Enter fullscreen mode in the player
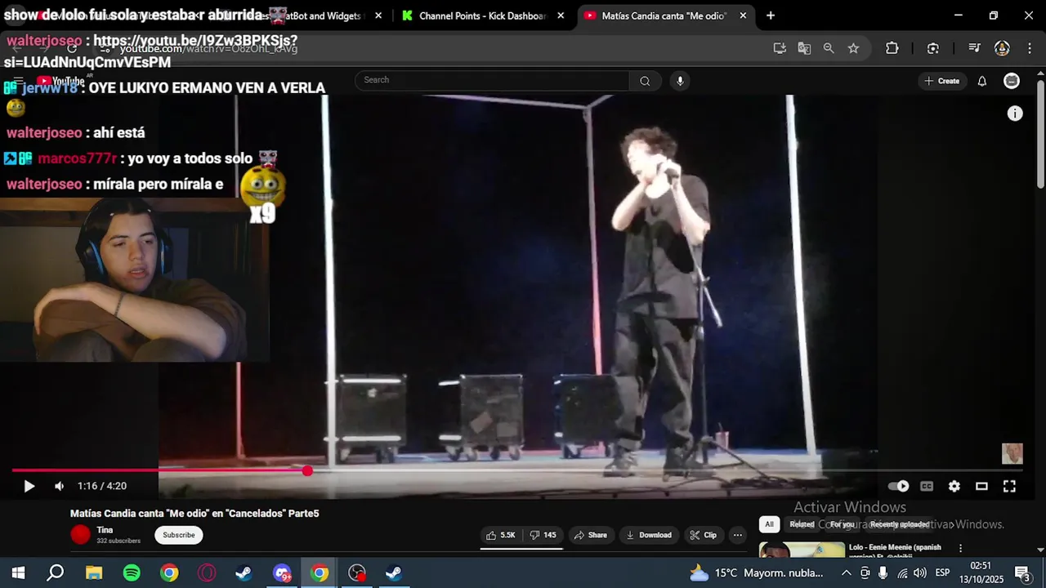 coord(1009,486)
